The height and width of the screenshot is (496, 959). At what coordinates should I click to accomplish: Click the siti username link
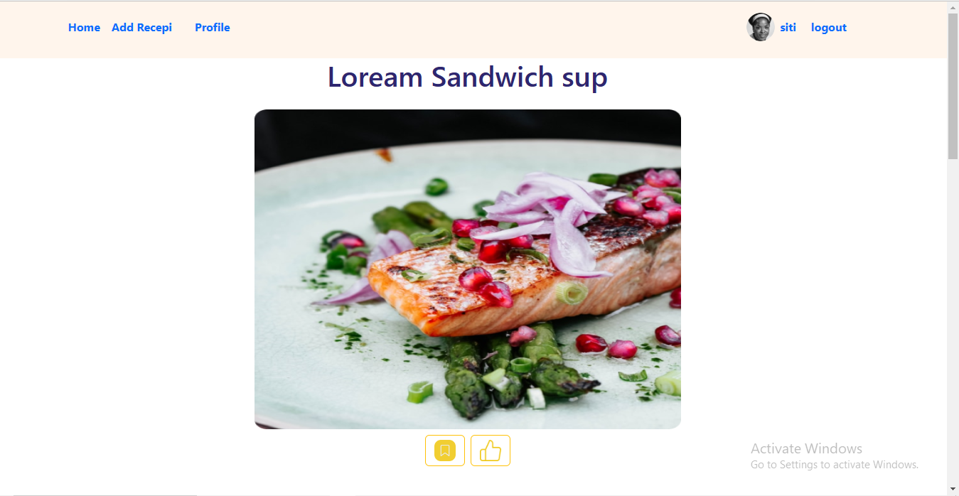[788, 28]
